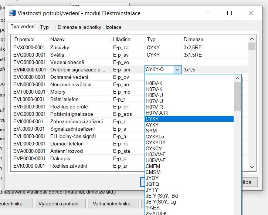
Task: Choose JB-Y(St)Y...Lg option
Action: click(189, 202)
